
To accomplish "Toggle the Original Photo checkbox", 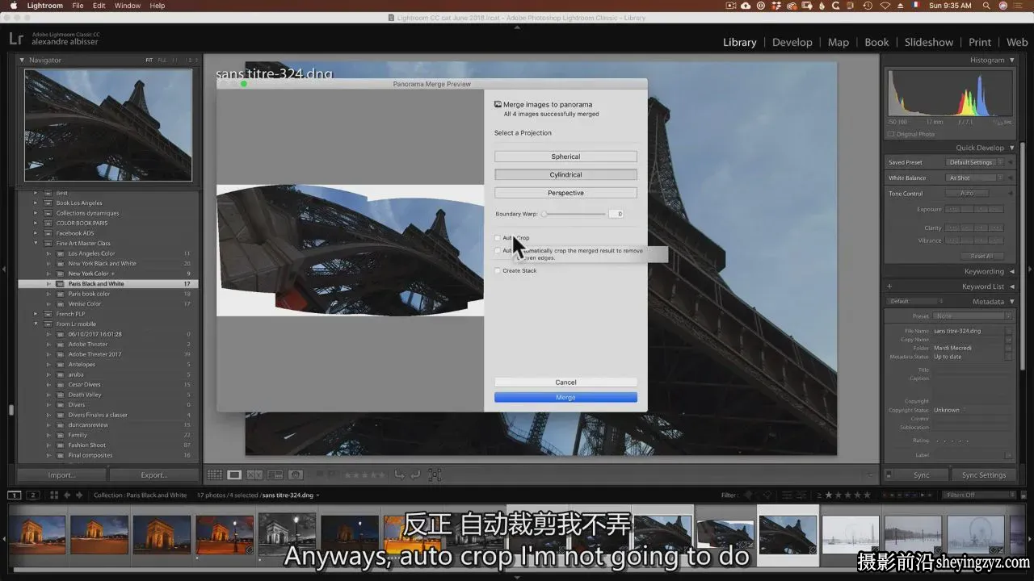I will 891,134.
